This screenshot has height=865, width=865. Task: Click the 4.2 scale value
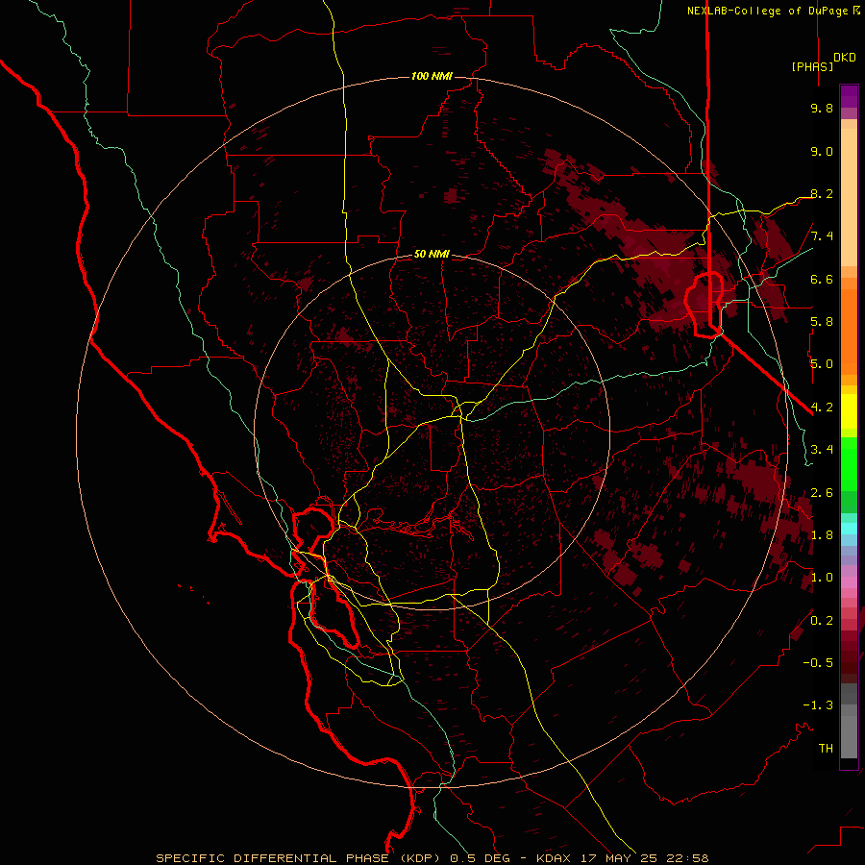coord(822,408)
